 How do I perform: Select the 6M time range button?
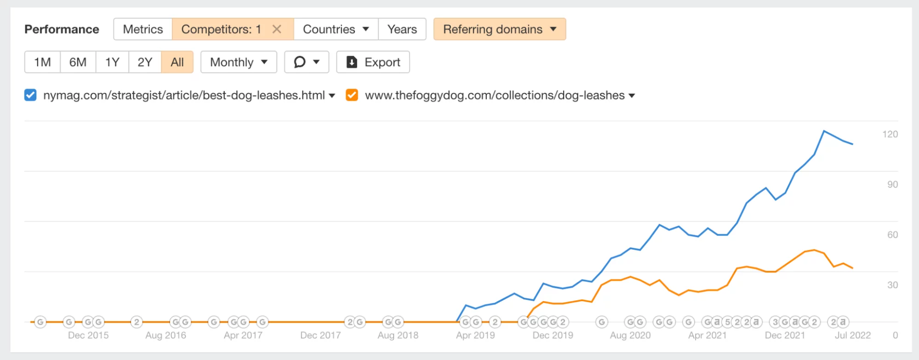tap(78, 62)
